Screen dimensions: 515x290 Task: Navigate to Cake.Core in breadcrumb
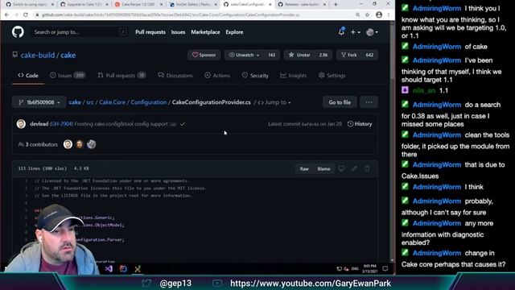[x=112, y=102]
